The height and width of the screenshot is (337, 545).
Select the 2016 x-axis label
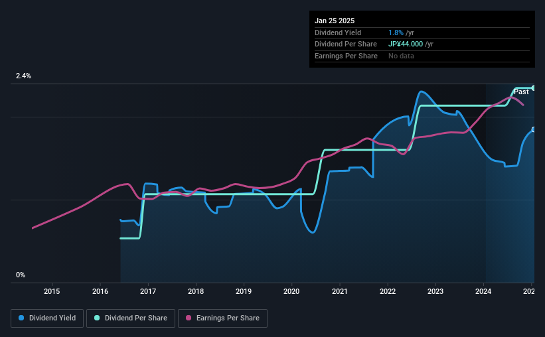(x=100, y=291)
